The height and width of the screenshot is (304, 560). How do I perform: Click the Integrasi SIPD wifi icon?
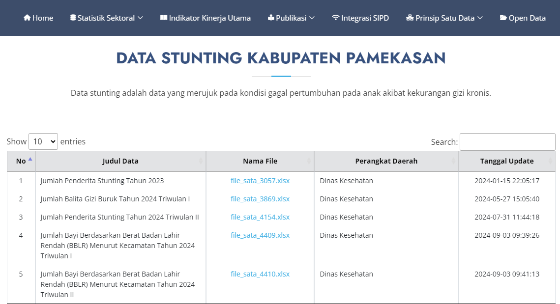click(x=336, y=18)
